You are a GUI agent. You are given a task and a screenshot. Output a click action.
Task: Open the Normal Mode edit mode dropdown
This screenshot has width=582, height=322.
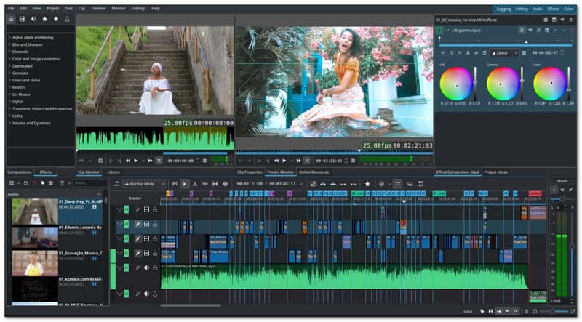click(x=145, y=184)
